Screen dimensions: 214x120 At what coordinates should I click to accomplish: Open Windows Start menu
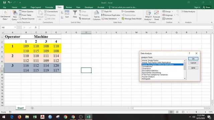click(x=4, y=117)
